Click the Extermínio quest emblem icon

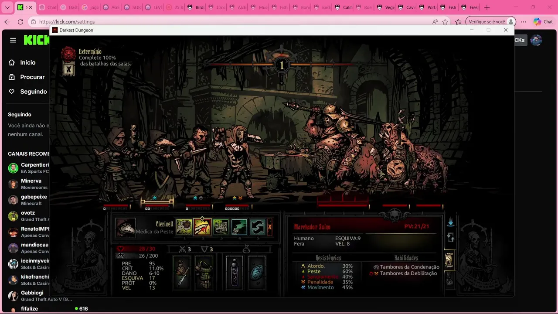tap(68, 54)
